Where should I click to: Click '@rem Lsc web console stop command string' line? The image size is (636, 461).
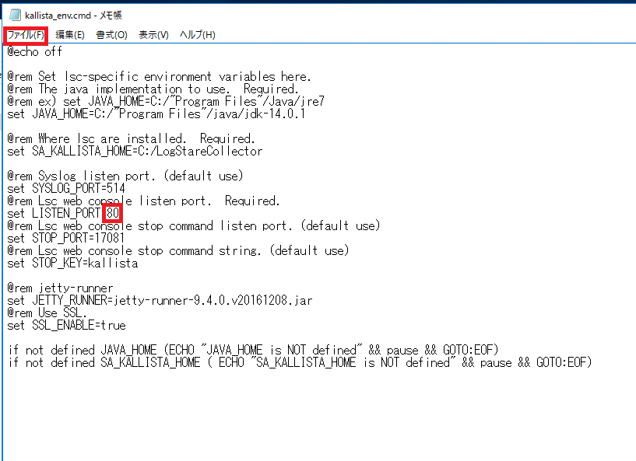click(x=178, y=251)
